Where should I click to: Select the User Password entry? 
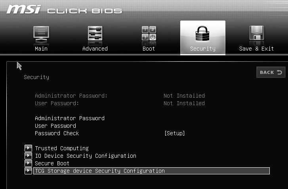(x=55, y=126)
